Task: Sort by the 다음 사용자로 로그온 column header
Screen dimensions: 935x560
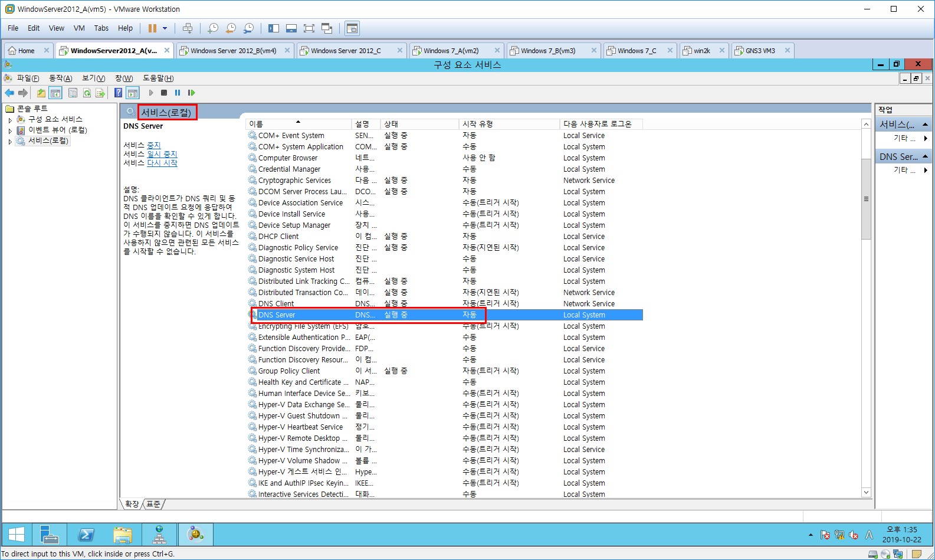Action: coord(601,124)
